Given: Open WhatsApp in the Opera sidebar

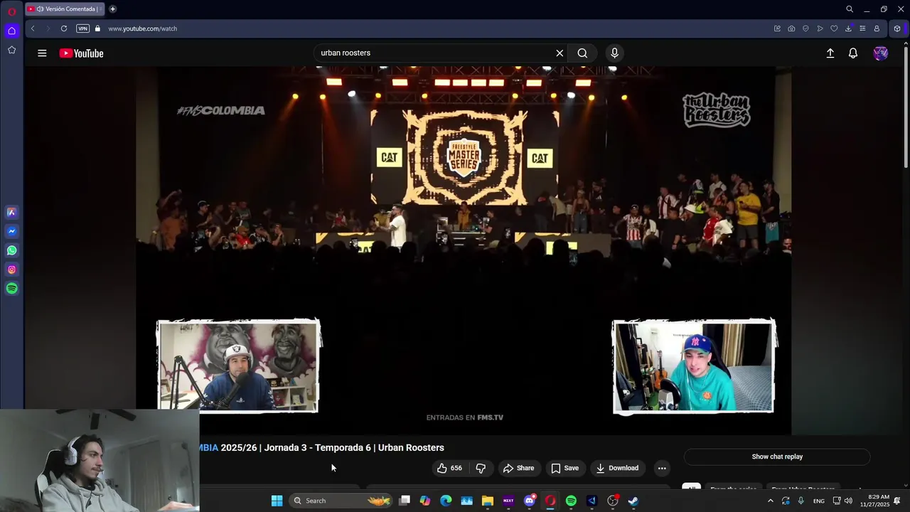Looking at the screenshot, I should click(x=11, y=250).
